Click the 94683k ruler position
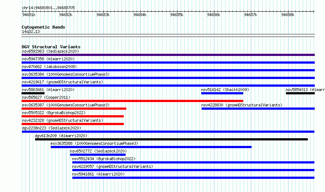 tap(103, 15)
